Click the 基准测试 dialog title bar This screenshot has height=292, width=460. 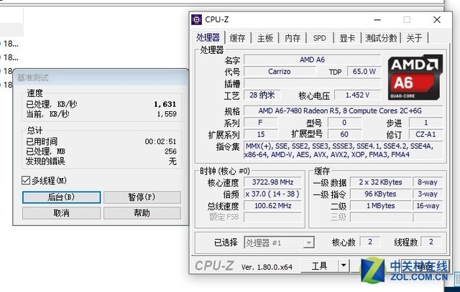101,77
